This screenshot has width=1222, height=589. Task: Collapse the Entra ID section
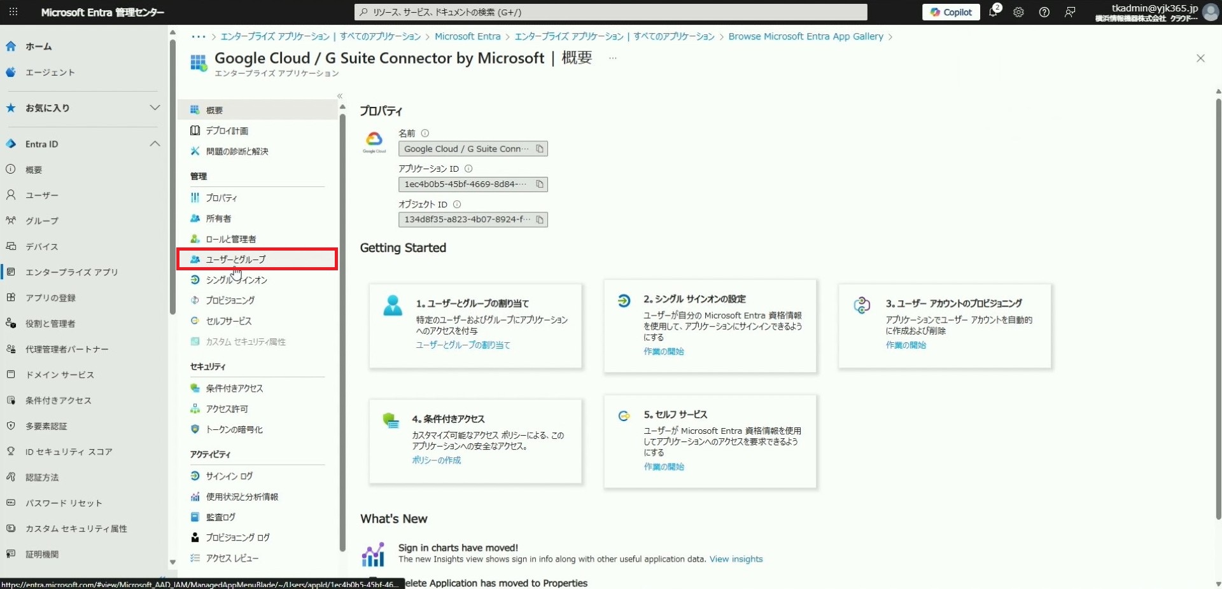155,144
